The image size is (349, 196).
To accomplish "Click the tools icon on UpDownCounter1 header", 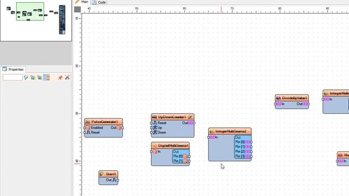I will click(x=190, y=117).
